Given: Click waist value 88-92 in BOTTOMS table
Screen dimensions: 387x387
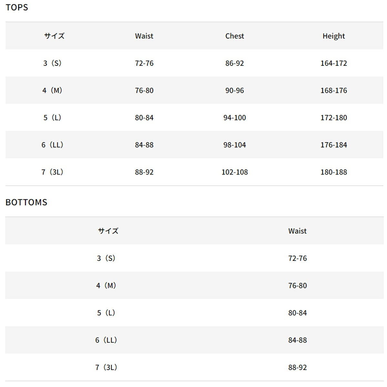Looking at the screenshot, I should (x=297, y=367).
